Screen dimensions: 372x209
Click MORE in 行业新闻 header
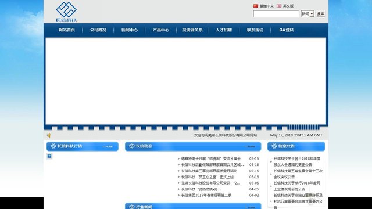click(x=251, y=207)
